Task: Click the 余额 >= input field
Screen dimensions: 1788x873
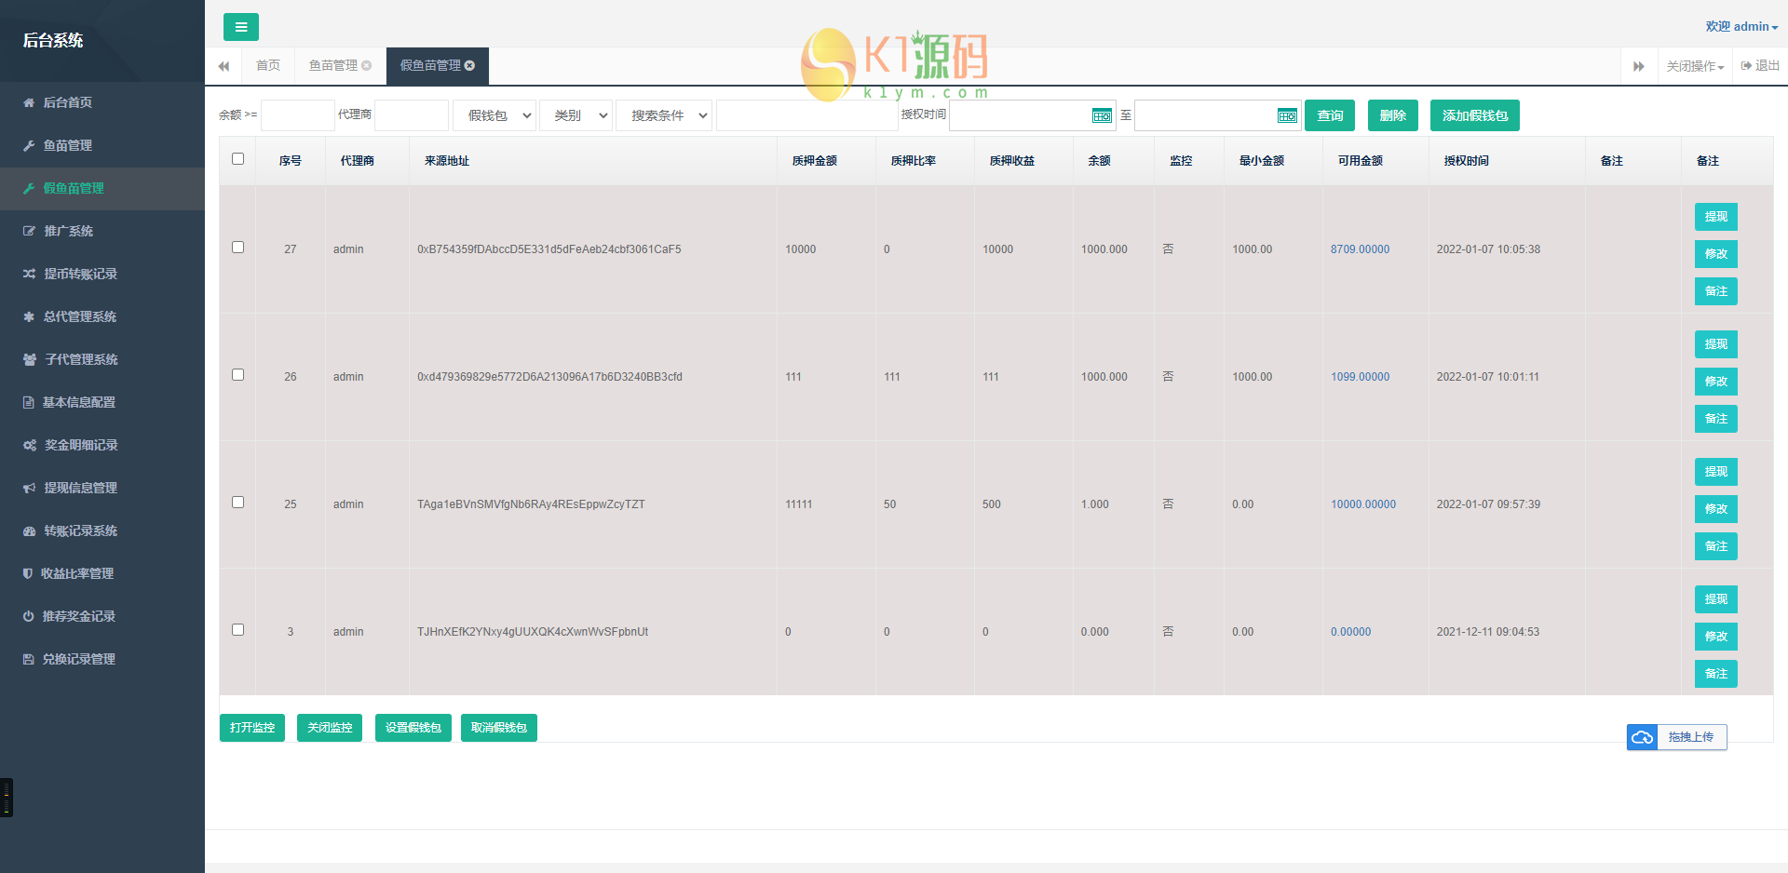Action: coord(298,115)
